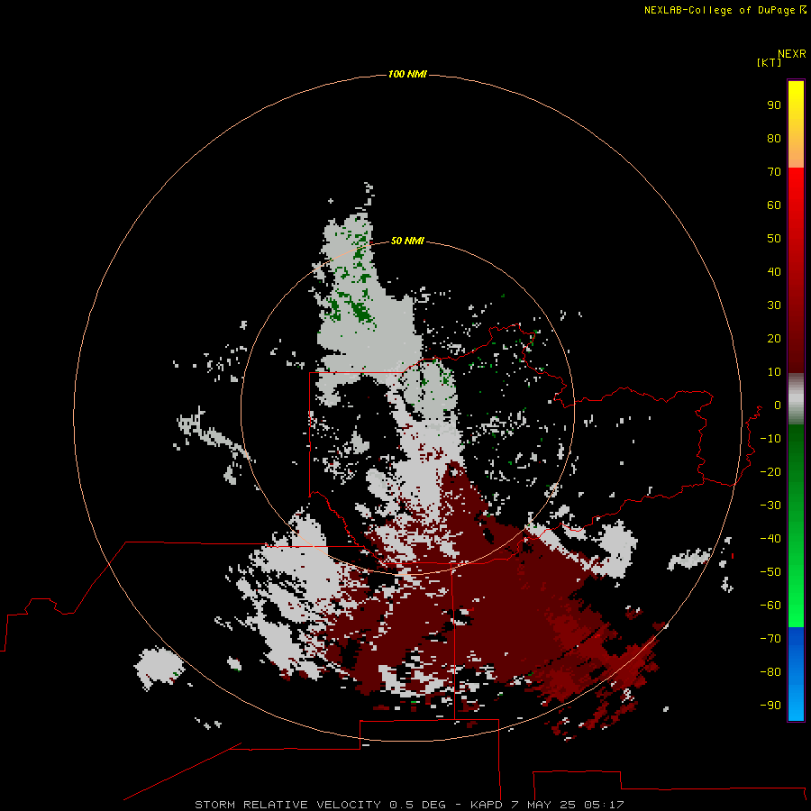This screenshot has height=811, width=811.
Task: Click the -50 value on the velocity scale
Action: tap(770, 571)
